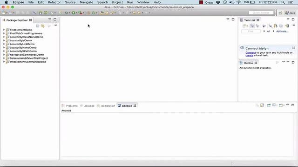The width and height of the screenshot is (298, 167).
Task: Open the Refactor menu
Action: [54, 2]
